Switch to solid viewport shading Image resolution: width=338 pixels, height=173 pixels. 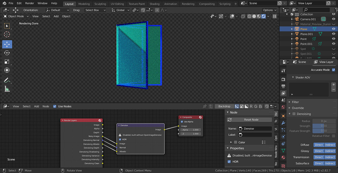pyautogui.click(x=254, y=16)
